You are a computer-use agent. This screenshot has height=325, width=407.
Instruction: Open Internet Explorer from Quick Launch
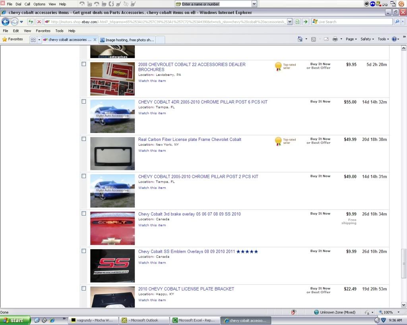tap(52, 320)
